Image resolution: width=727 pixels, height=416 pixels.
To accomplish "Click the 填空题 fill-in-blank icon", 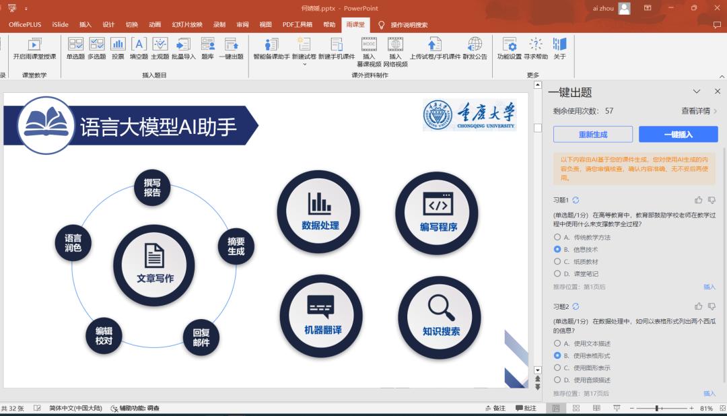I will click(x=139, y=48).
